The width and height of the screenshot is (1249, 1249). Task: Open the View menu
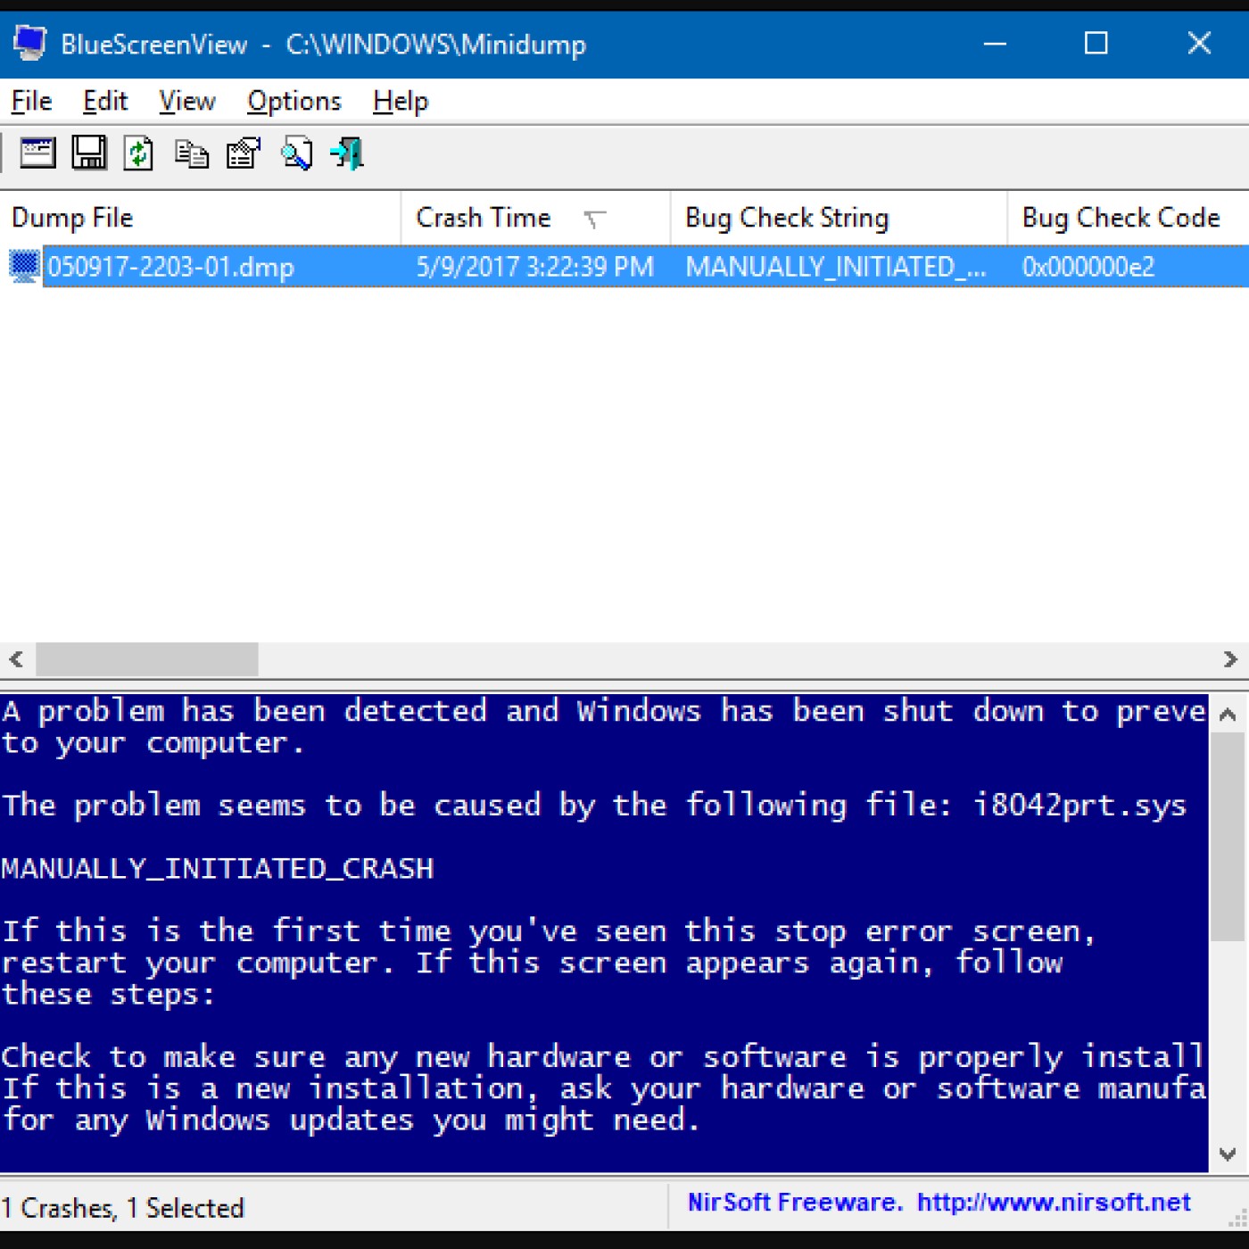coord(187,102)
